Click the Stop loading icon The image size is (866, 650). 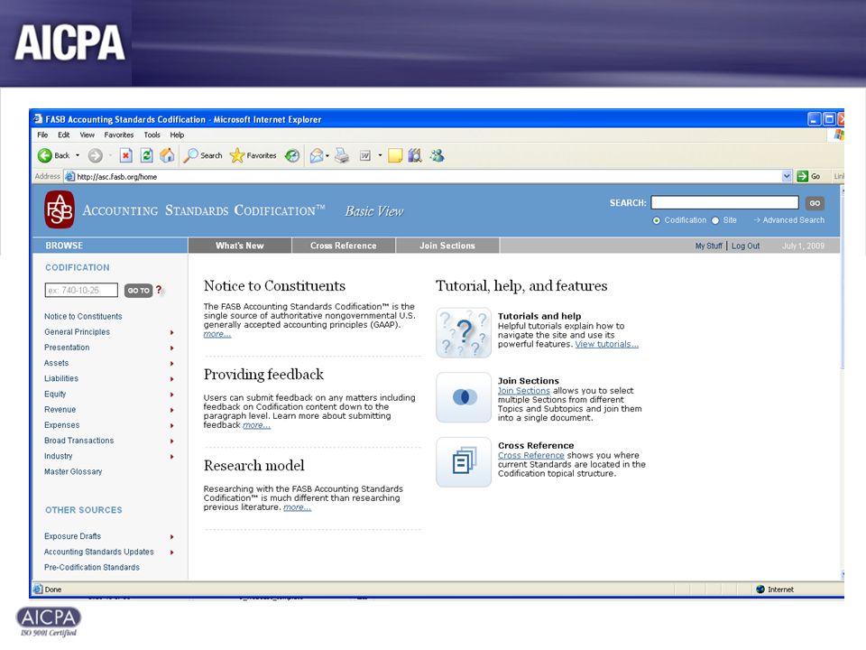pos(126,156)
